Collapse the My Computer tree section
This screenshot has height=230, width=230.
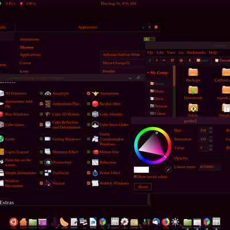[148, 73]
